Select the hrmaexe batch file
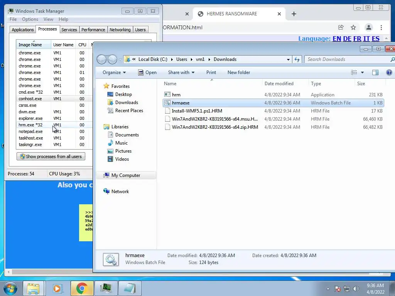This screenshot has height=296, width=395. [273, 103]
